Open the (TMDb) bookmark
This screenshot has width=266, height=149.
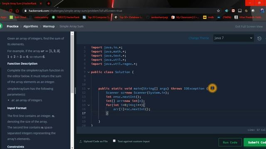(x=224, y=17)
